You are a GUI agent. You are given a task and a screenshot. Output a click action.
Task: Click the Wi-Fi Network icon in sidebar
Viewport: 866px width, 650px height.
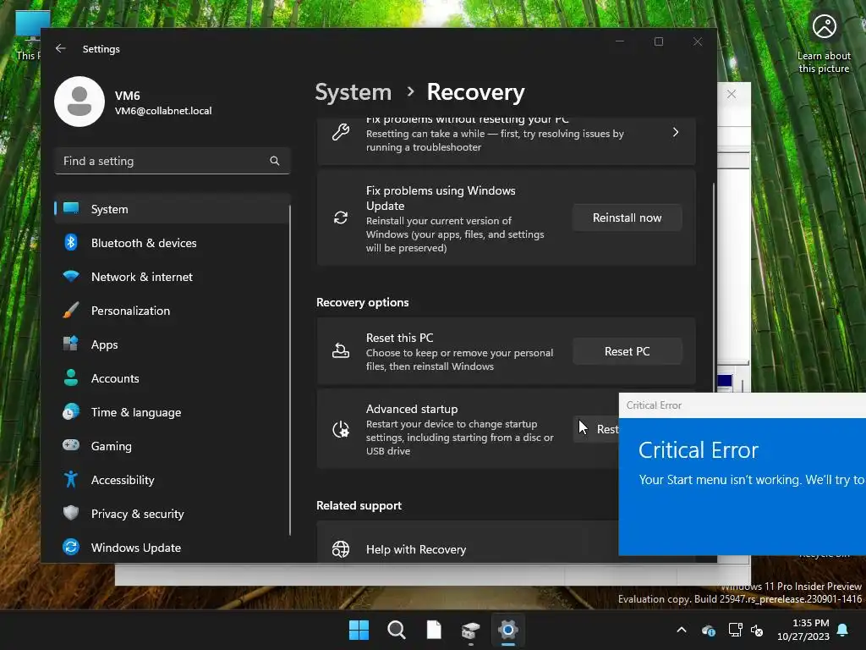click(x=71, y=276)
